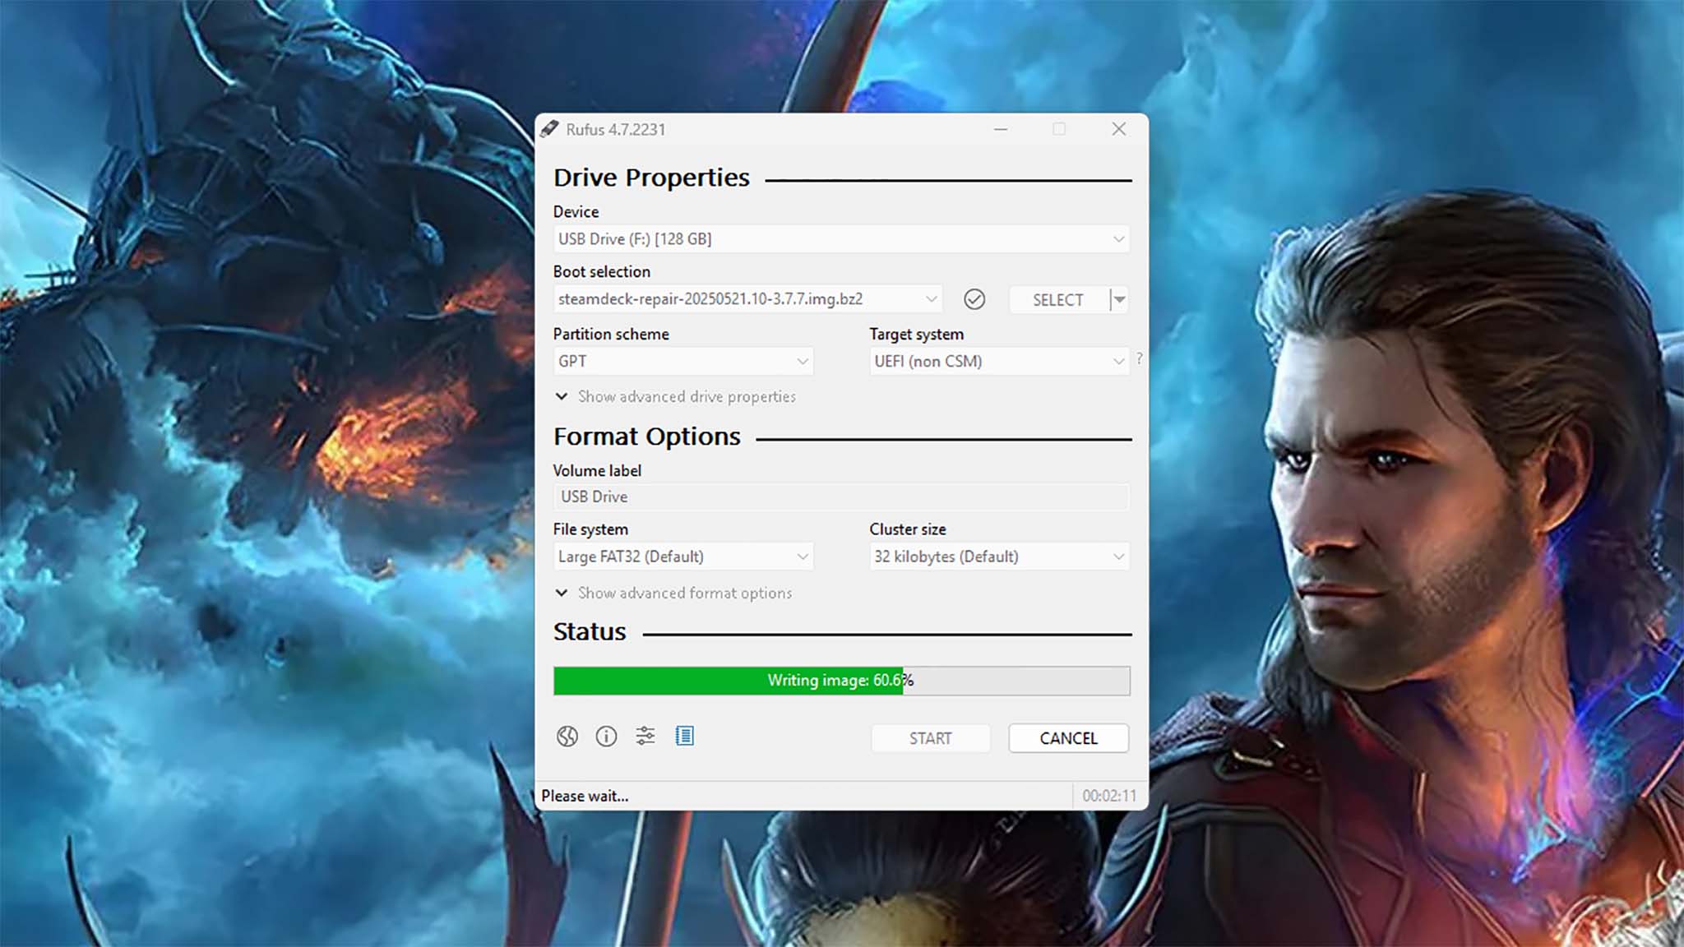Cancel the image writing operation
Viewport: 1684px width, 947px height.
[x=1068, y=738]
